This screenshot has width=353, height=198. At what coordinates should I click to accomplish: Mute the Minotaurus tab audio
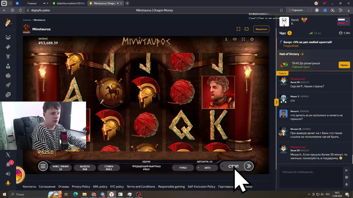tap(118, 3)
